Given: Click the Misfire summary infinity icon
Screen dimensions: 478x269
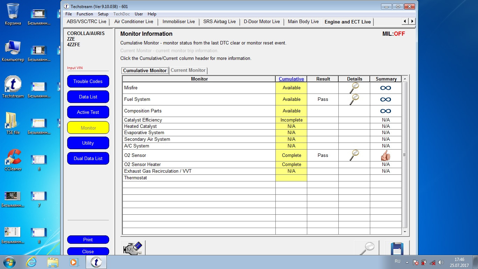Looking at the screenshot, I should 386,88.
